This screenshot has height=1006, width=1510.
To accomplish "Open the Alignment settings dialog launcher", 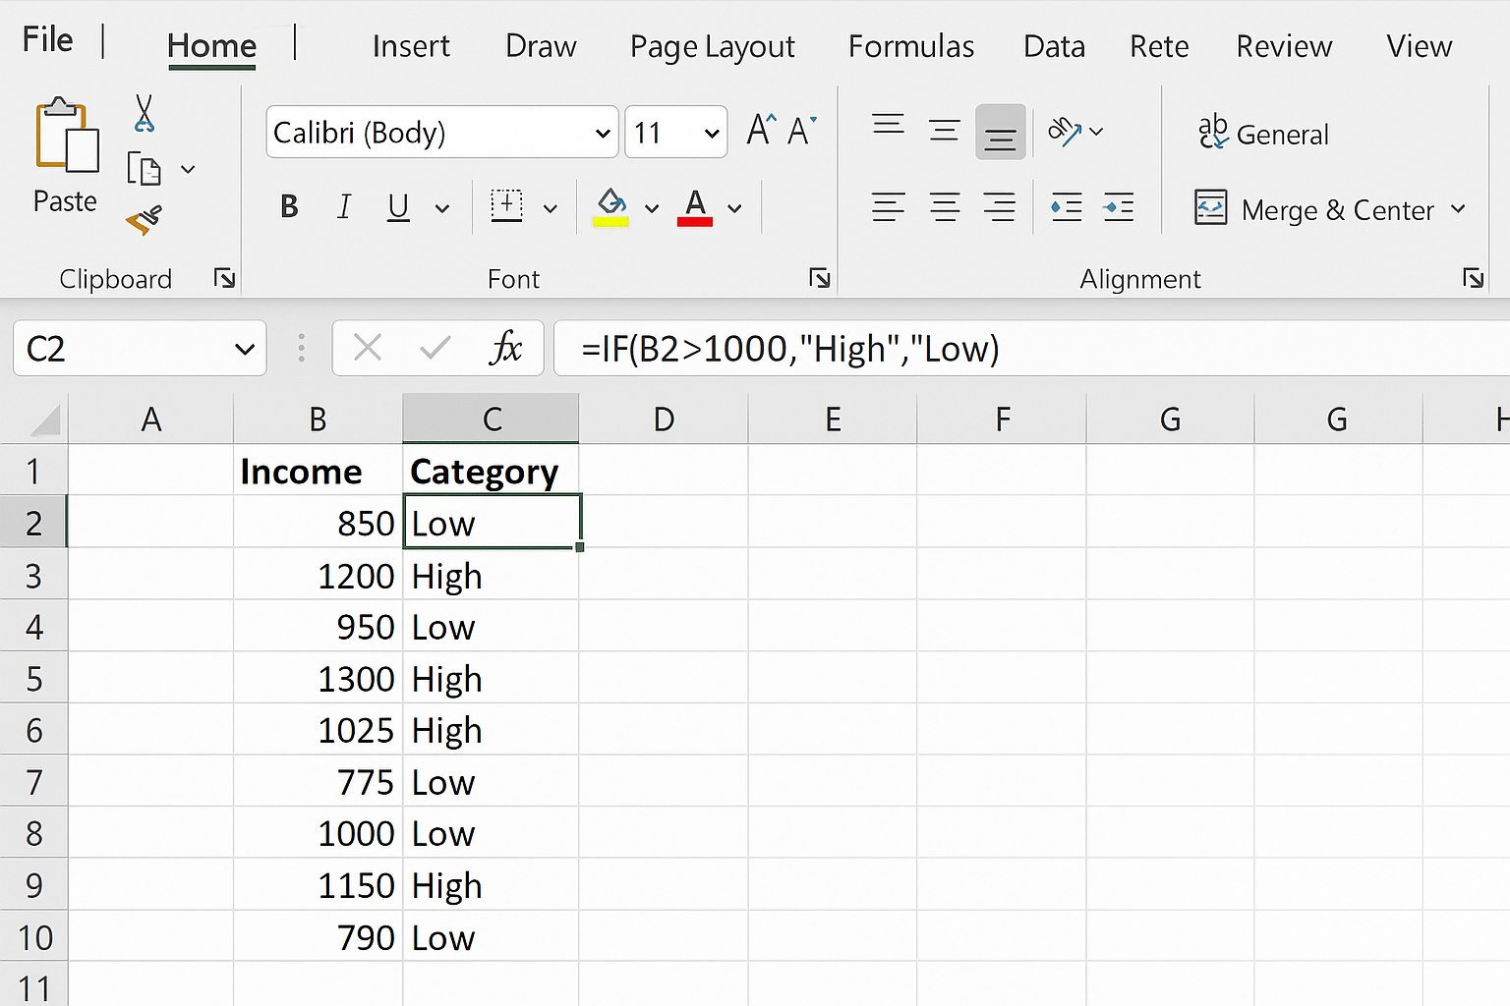I will [x=1474, y=279].
